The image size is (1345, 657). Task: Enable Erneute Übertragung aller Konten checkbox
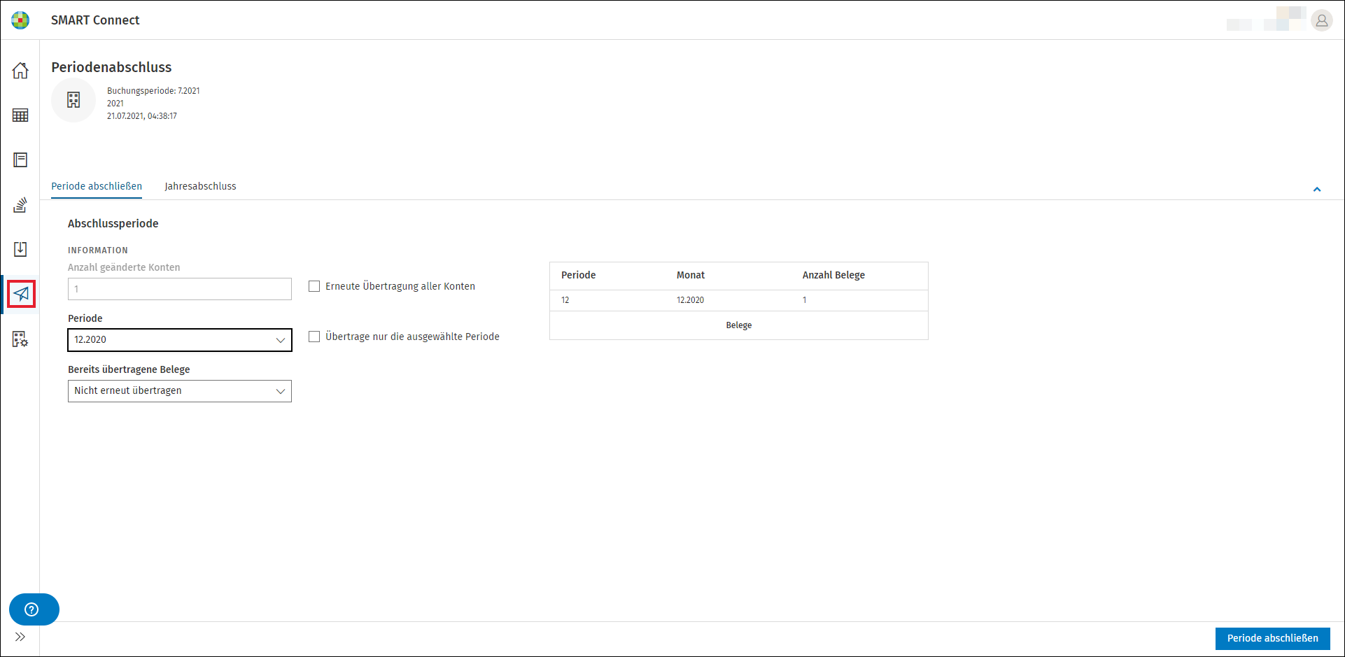click(x=314, y=286)
